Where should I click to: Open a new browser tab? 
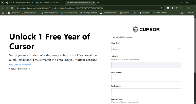click(x=98, y=3)
